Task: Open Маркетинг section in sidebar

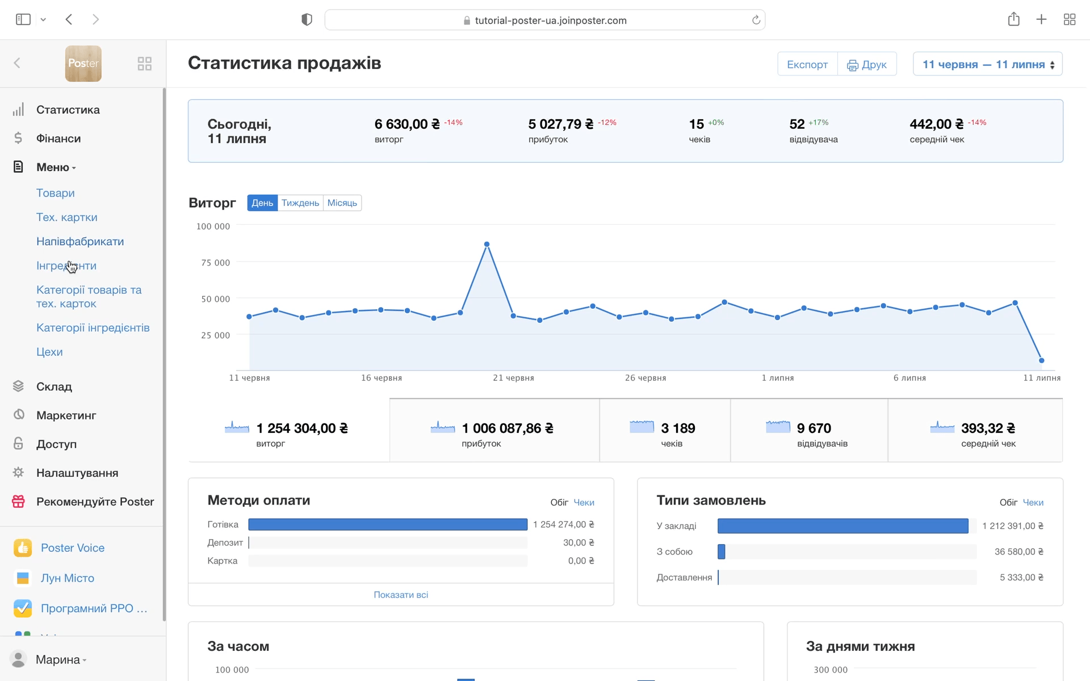Action: pyautogui.click(x=66, y=415)
